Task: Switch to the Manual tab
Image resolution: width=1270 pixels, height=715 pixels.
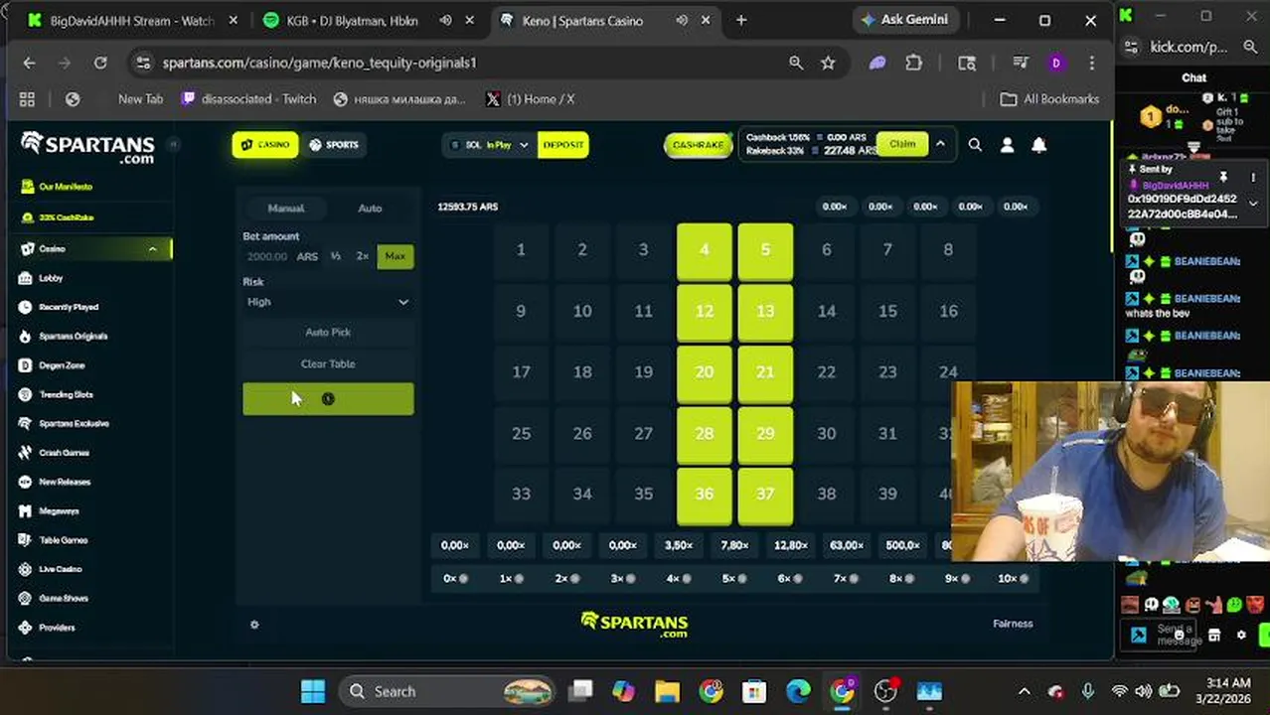Action: pyautogui.click(x=286, y=209)
